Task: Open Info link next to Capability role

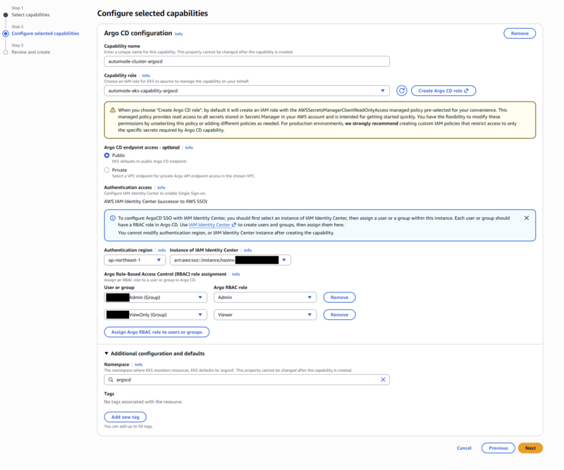Action: 146,75
